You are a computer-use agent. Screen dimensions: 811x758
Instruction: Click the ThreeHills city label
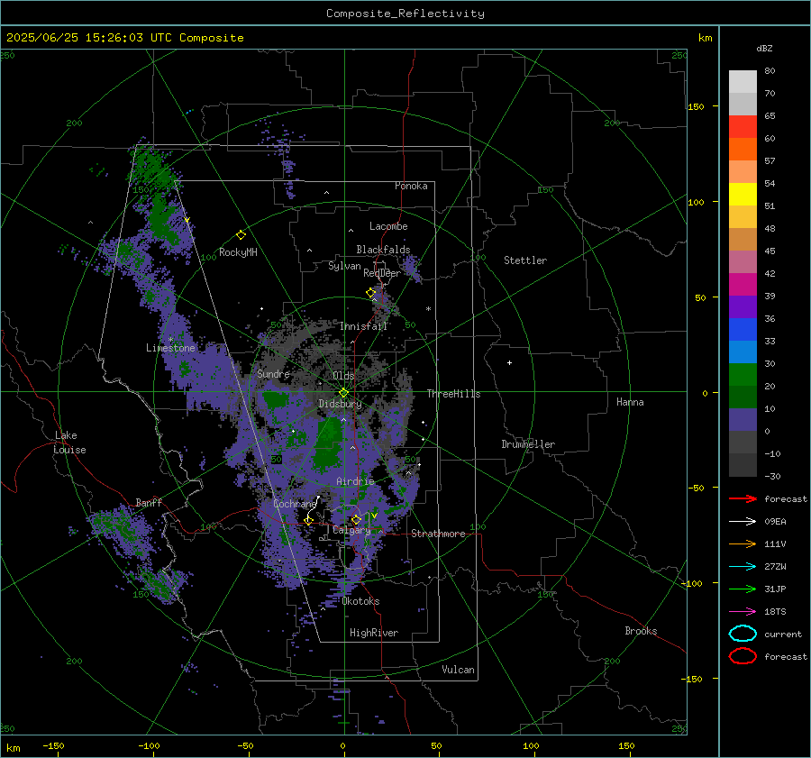[453, 394]
